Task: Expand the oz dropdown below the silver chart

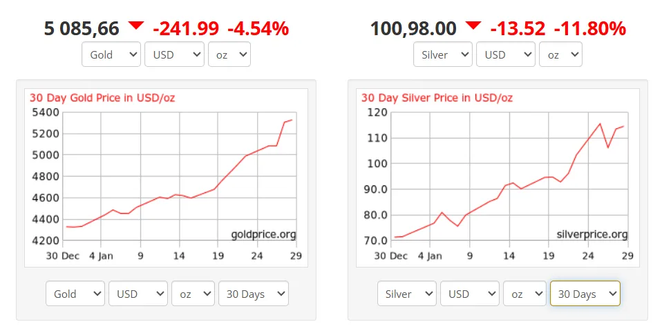Action: point(524,294)
